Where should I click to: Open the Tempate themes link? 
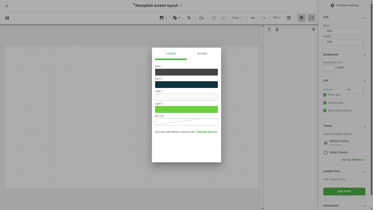207,132
